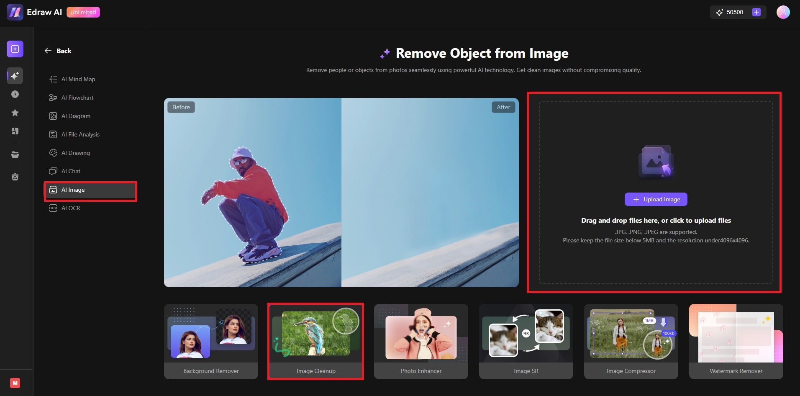The image size is (800, 396).
Task: Open AI Chat menu item
Action: click(90, 171)
